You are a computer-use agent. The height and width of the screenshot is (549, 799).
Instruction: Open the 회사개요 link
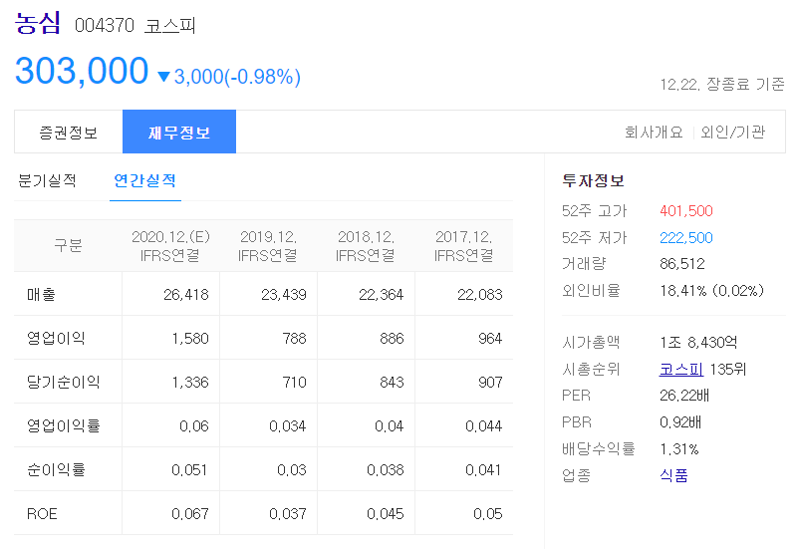654,133
